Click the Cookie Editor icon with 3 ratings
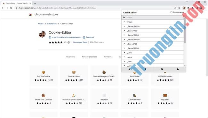208x118 pixels. 134,95
